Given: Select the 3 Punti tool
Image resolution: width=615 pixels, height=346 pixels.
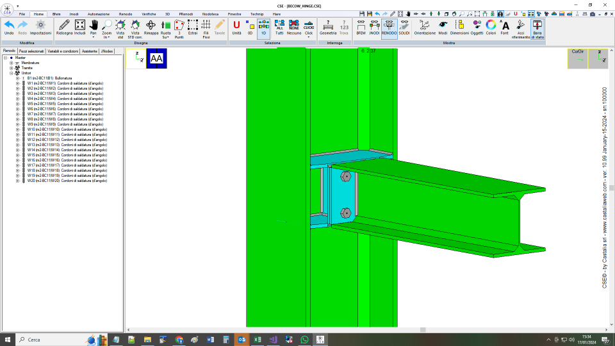Looking at the screenshot, I should (179, 29).
